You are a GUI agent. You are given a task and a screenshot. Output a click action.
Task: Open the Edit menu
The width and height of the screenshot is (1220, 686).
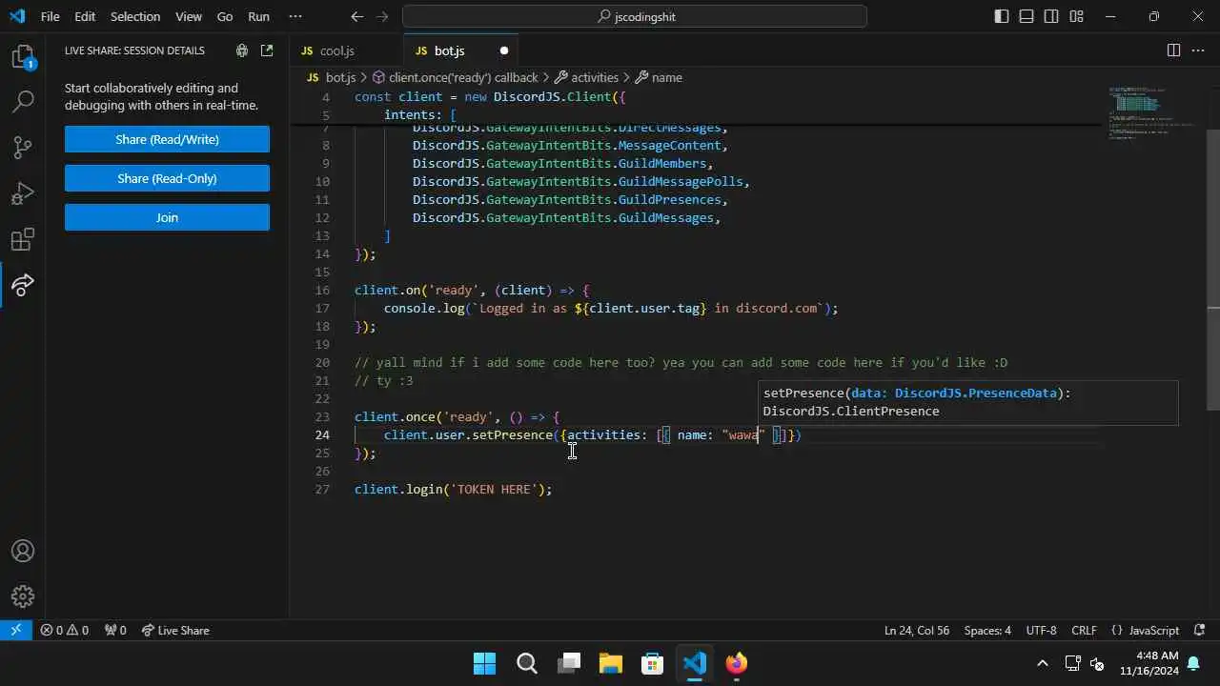[85, 16]
